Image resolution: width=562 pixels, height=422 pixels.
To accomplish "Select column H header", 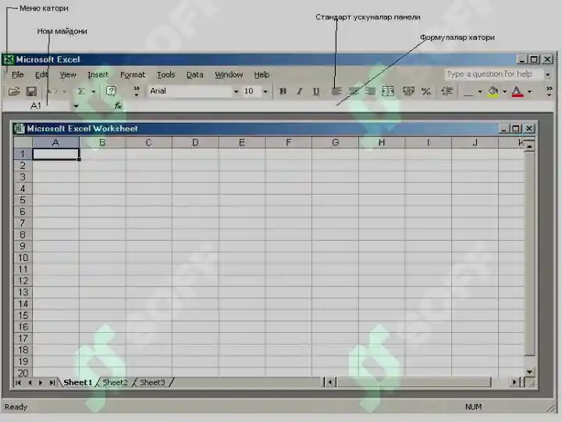I will [382, 142].
